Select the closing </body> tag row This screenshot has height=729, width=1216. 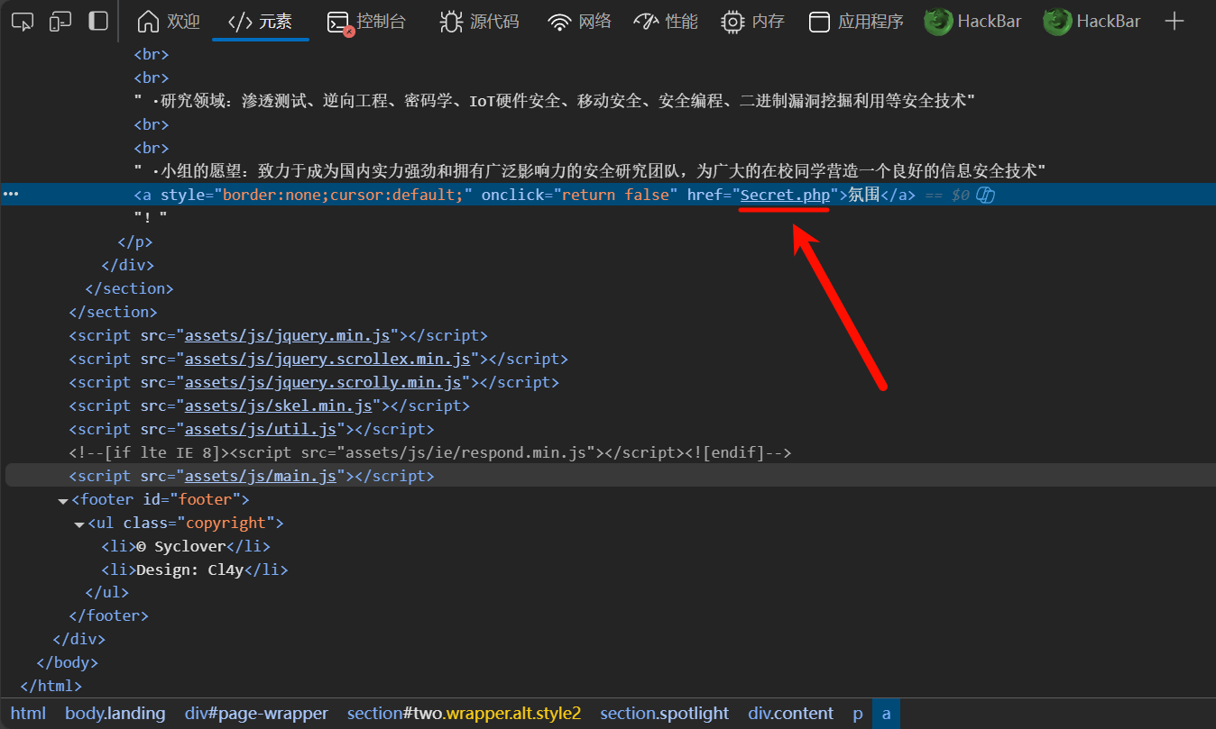pos(67,662)
